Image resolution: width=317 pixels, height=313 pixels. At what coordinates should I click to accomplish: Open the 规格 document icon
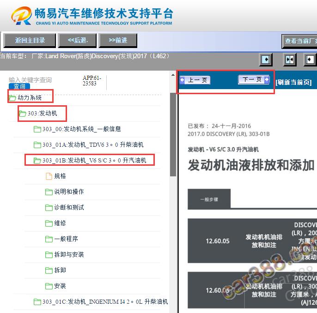click(49, 176)
